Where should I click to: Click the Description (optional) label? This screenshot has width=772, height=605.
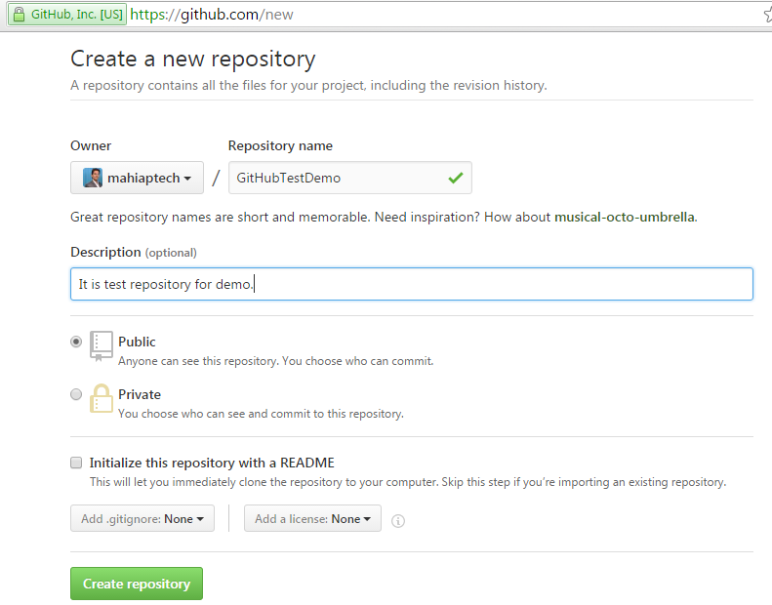134,252
